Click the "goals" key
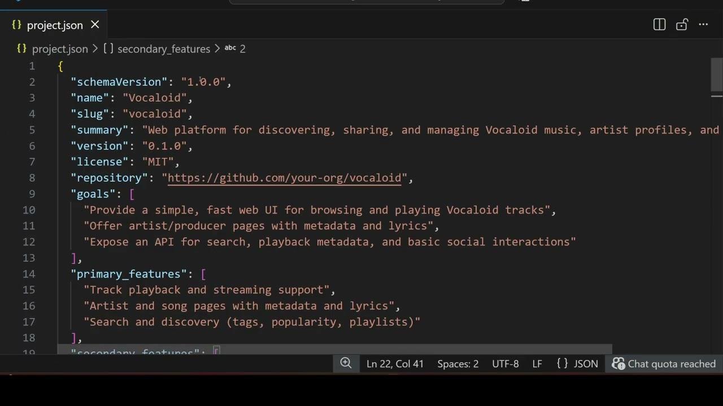 (93, 194)
